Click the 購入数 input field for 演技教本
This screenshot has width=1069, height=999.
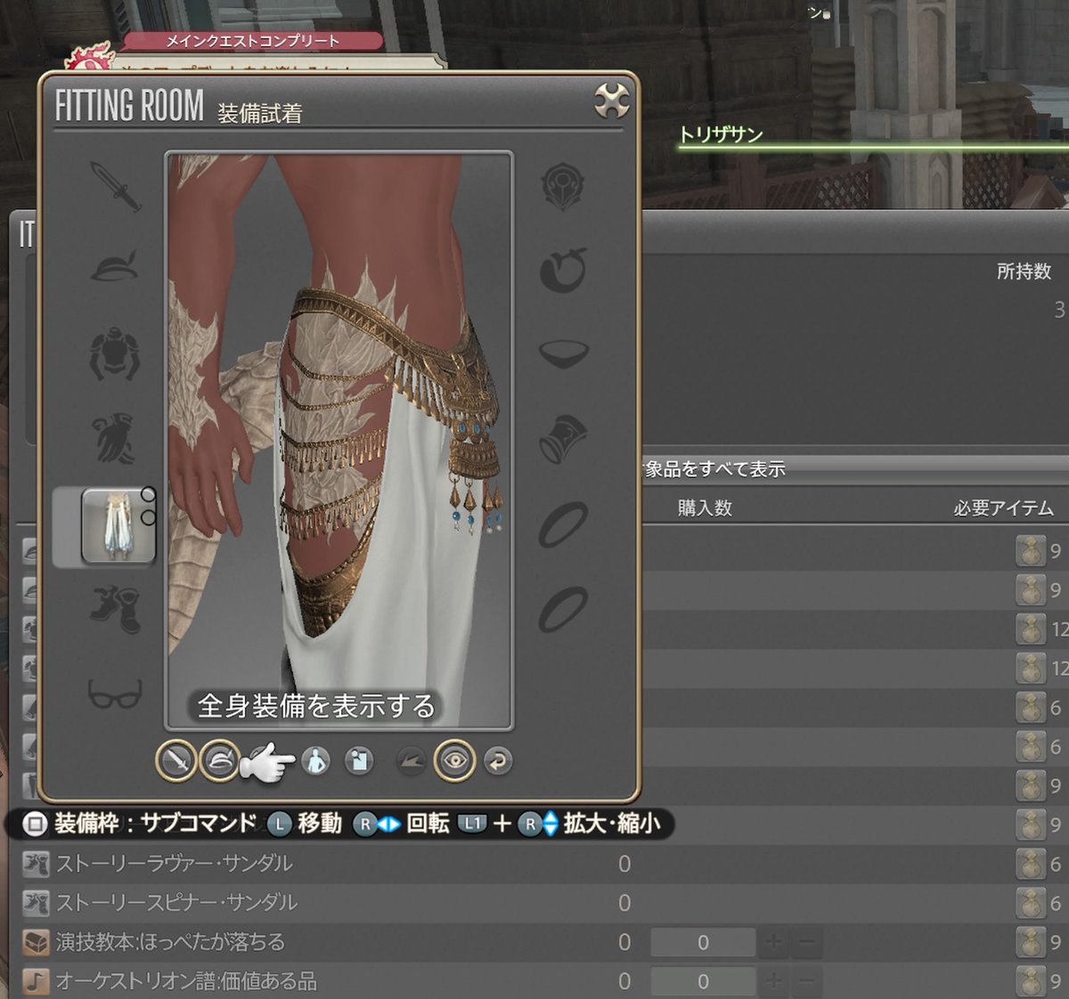pos(702,941)
